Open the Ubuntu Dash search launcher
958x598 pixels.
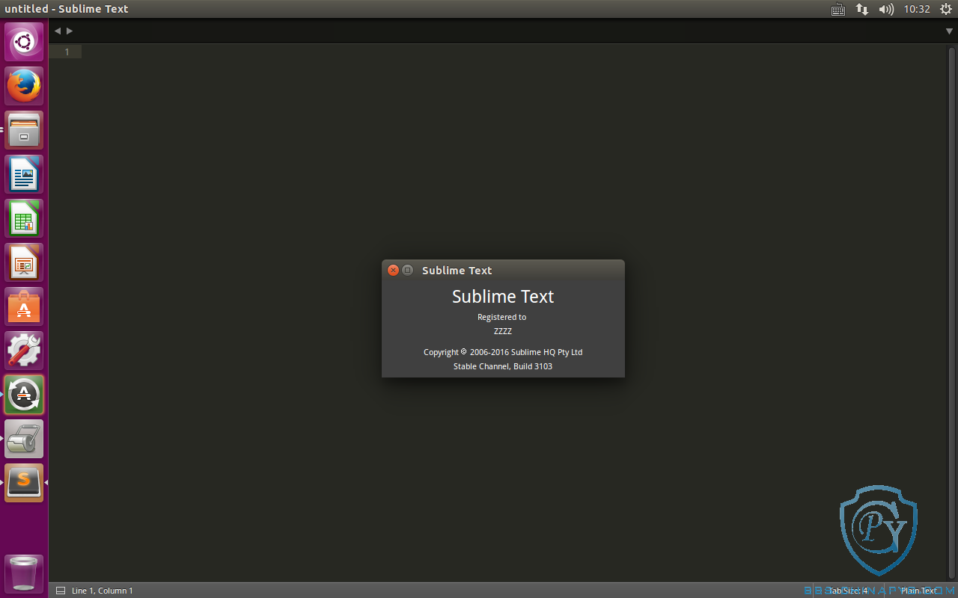pos(24,42)
